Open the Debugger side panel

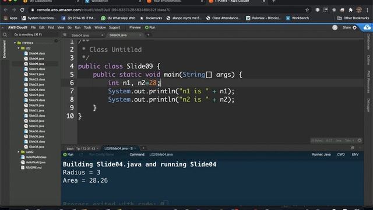point(368,105)
